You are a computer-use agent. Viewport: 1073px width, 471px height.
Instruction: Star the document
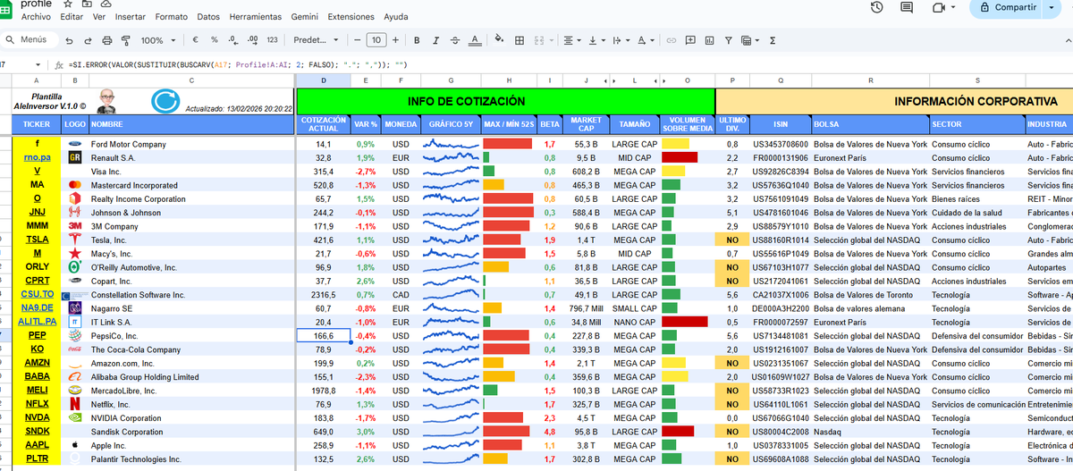[x=68, y=4]
